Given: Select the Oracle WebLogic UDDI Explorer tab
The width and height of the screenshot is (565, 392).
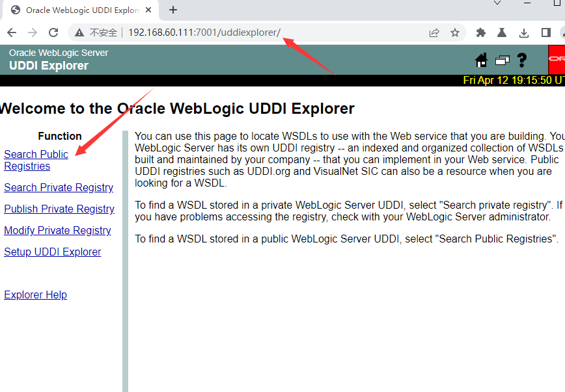Looking at the screenshot, I should click(80, 10).
